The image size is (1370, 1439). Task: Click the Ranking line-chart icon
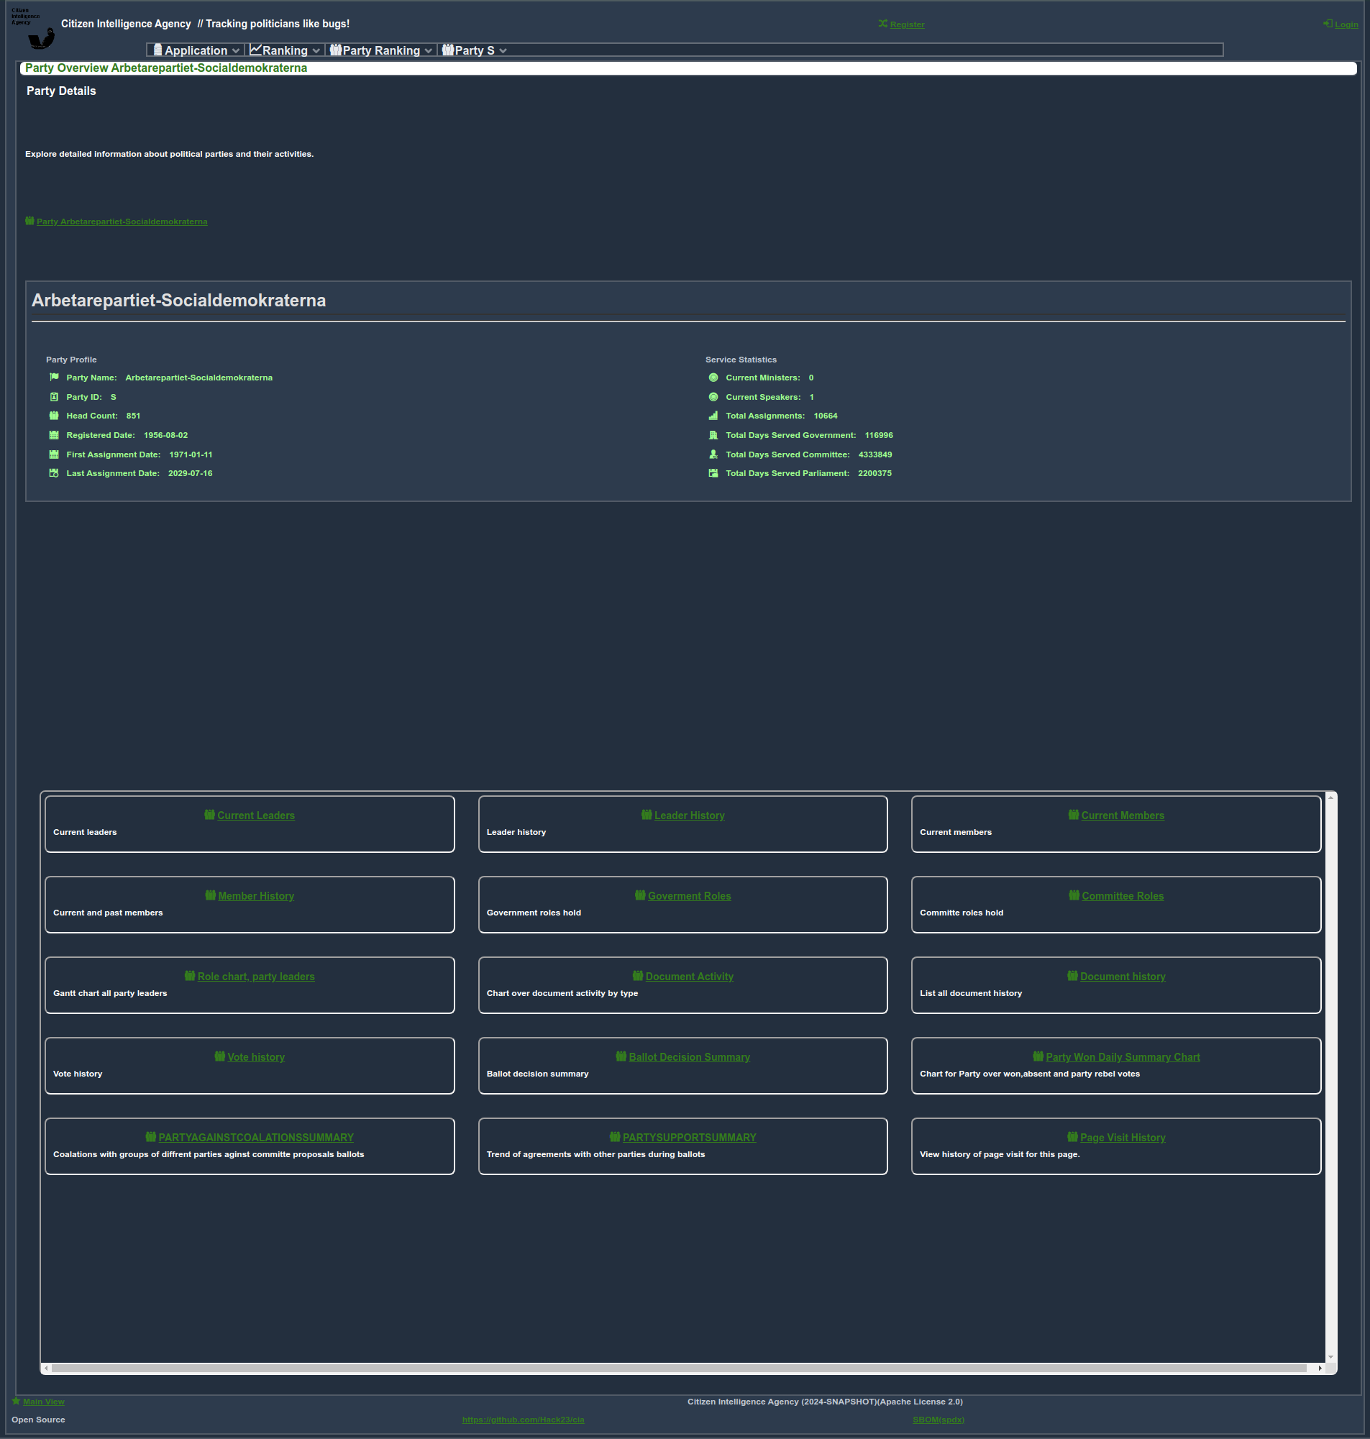point(255,50)
